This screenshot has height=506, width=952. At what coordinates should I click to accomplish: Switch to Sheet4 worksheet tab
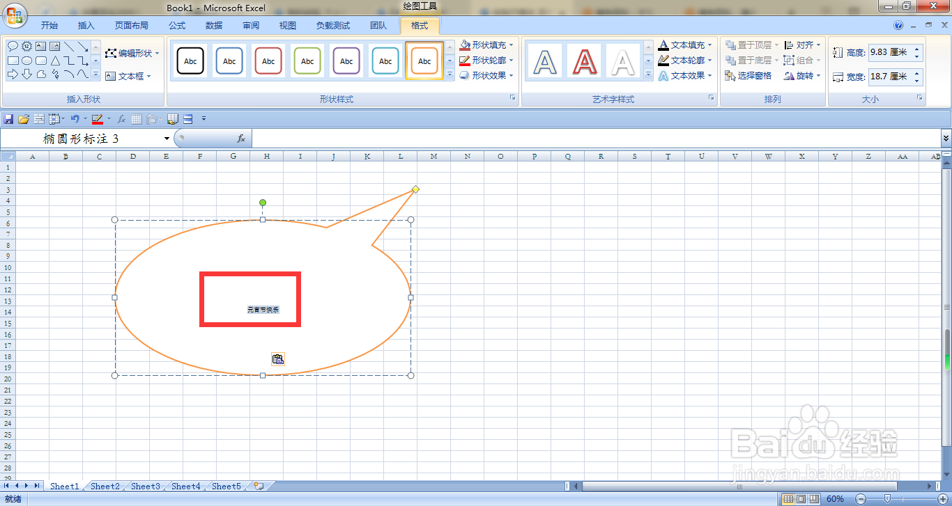(186, 486)
